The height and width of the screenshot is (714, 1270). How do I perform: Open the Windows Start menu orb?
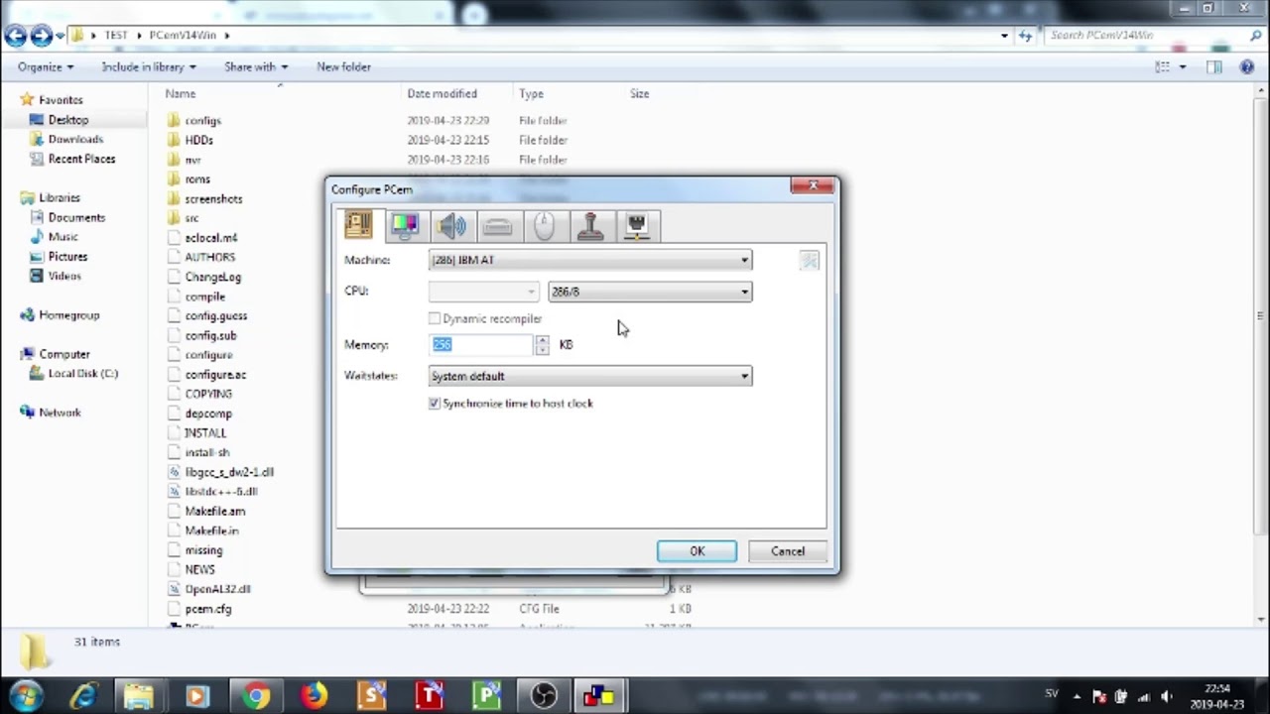pos(26,696)
